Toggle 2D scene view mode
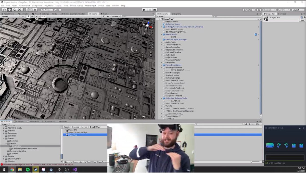Viewport: 306px width, 173px height. [23, 16]
